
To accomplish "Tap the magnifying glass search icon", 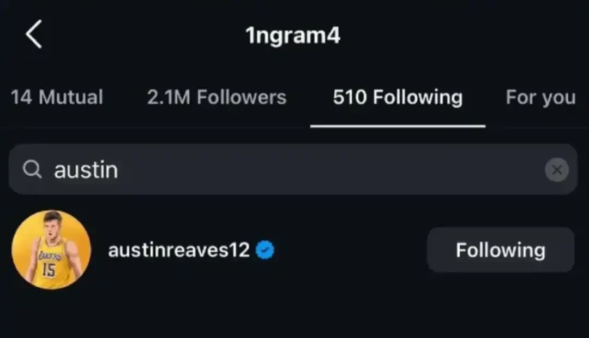I will (x=32, y=169).
